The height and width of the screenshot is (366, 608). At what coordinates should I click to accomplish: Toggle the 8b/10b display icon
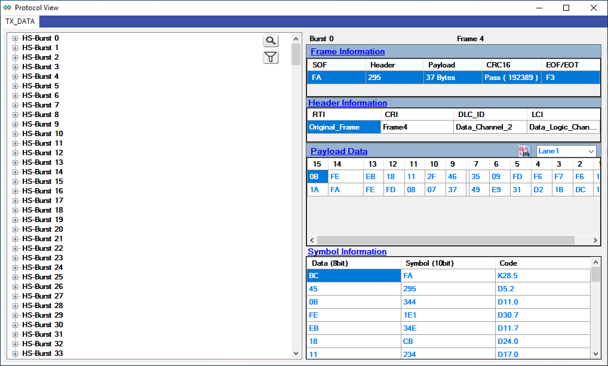click(524, 151)
